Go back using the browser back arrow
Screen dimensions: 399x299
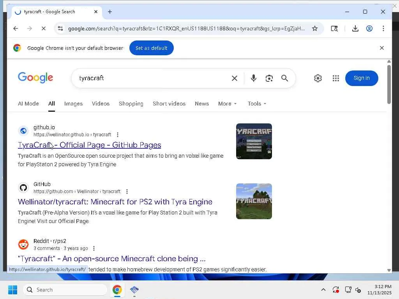[16, 28]
